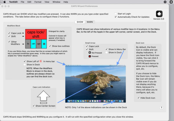The image size is (174, 121).
Task: Toggle Hide Dock Icon checkbox
Action: 138,98
